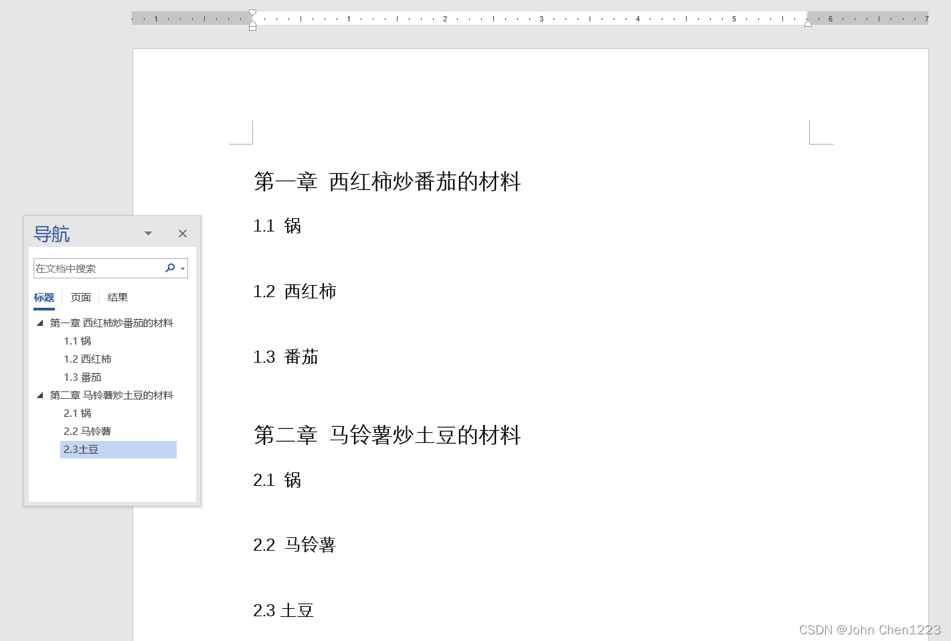Jump to 2.2 马铃薯 in navigation pane
The width and height of the screenshot is (951, 641).
(x=88, y=432)
